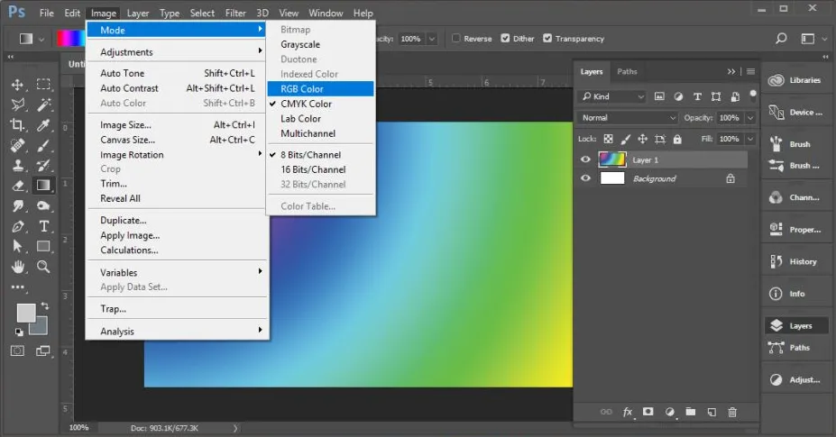836x437 pixels.
Task: Select the Move tool
Action: click(x=17, y=85)
